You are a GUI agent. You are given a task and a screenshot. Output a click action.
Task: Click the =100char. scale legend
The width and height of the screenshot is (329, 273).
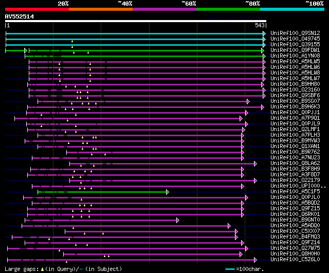coord(245,269)
